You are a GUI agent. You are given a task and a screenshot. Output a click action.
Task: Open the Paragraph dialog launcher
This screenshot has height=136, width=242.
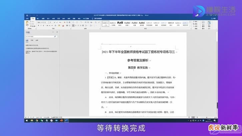[x=100, y=29]
